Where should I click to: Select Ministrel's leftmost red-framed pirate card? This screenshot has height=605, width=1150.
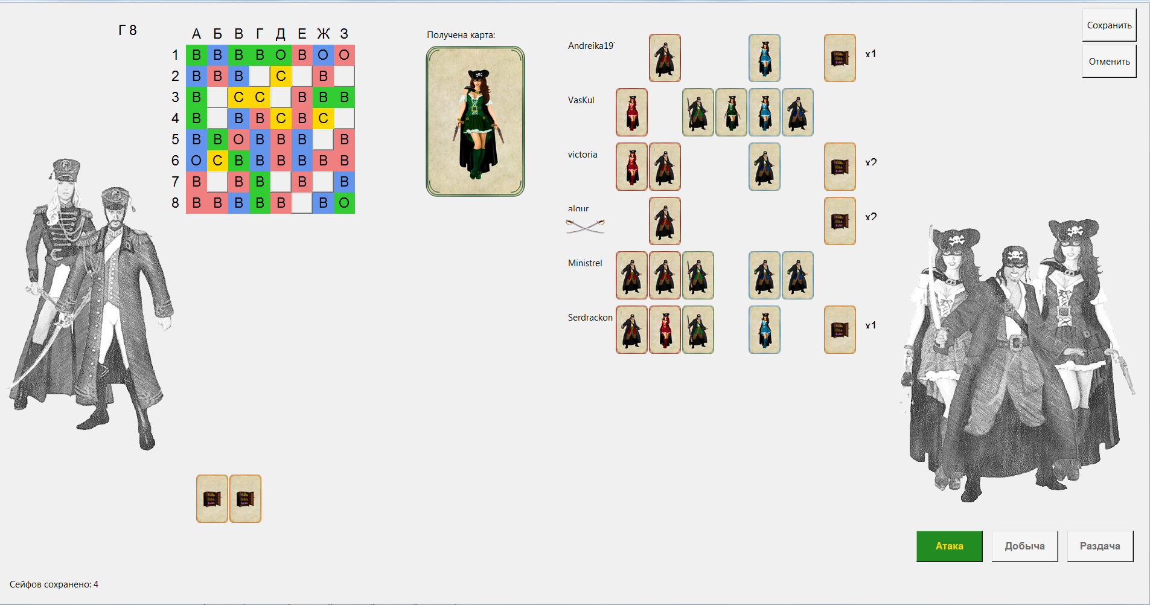631,275
